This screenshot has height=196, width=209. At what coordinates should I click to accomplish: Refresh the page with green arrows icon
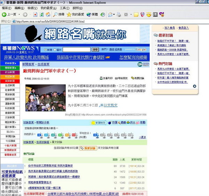[42, 15]
